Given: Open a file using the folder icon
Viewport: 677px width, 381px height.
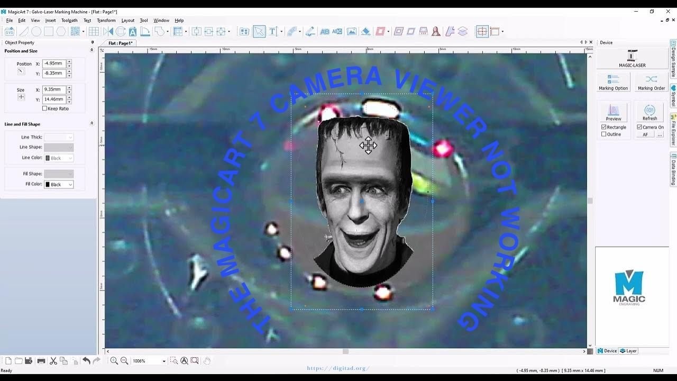Looking at the screenshot, I should [x=19, y=361].
